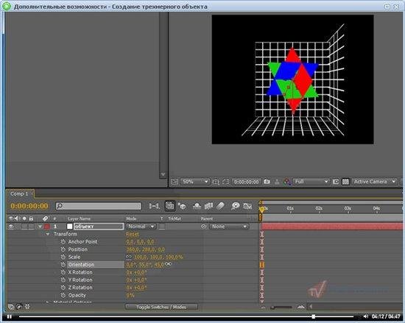
Task: Click the Toggle Switches / Modes button
Action: point(161,307)
